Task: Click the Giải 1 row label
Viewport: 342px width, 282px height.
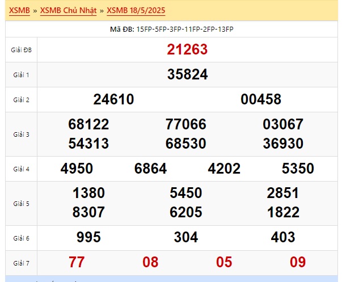Action: click(21, 75)
